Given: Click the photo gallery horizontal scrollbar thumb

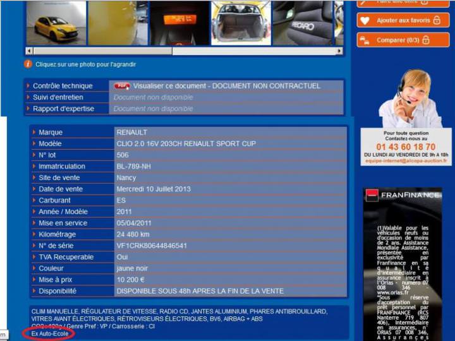Looking at the screenshot, I should point(103,51).
